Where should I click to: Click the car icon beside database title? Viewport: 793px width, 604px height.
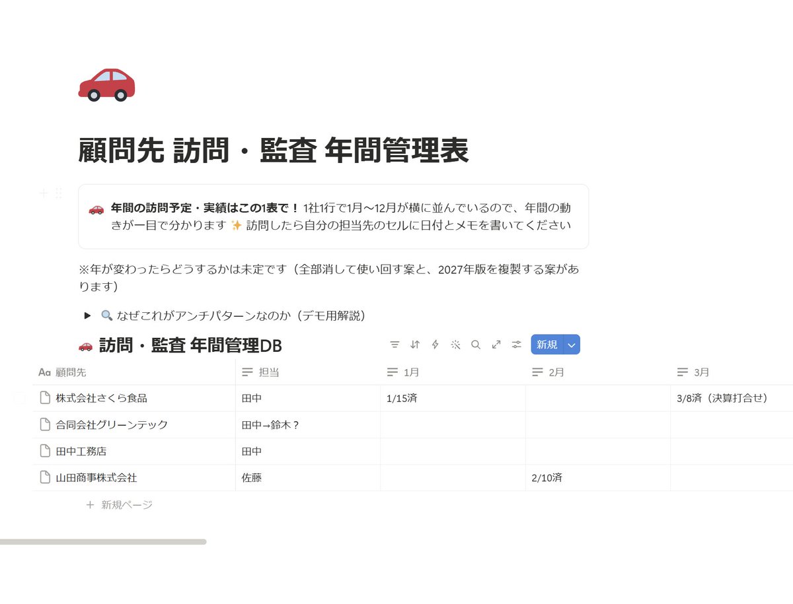[85, 345]
